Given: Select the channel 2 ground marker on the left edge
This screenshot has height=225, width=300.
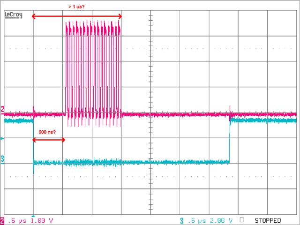Looking at the screenshot, I should click(x=2, y=110).
